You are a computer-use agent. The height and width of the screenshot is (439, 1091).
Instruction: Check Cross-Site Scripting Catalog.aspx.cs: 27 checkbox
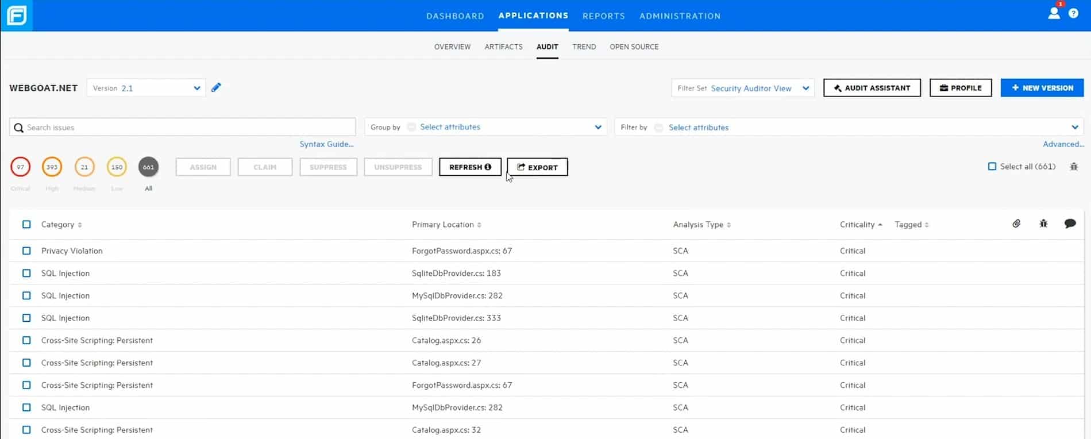(26, 363)
